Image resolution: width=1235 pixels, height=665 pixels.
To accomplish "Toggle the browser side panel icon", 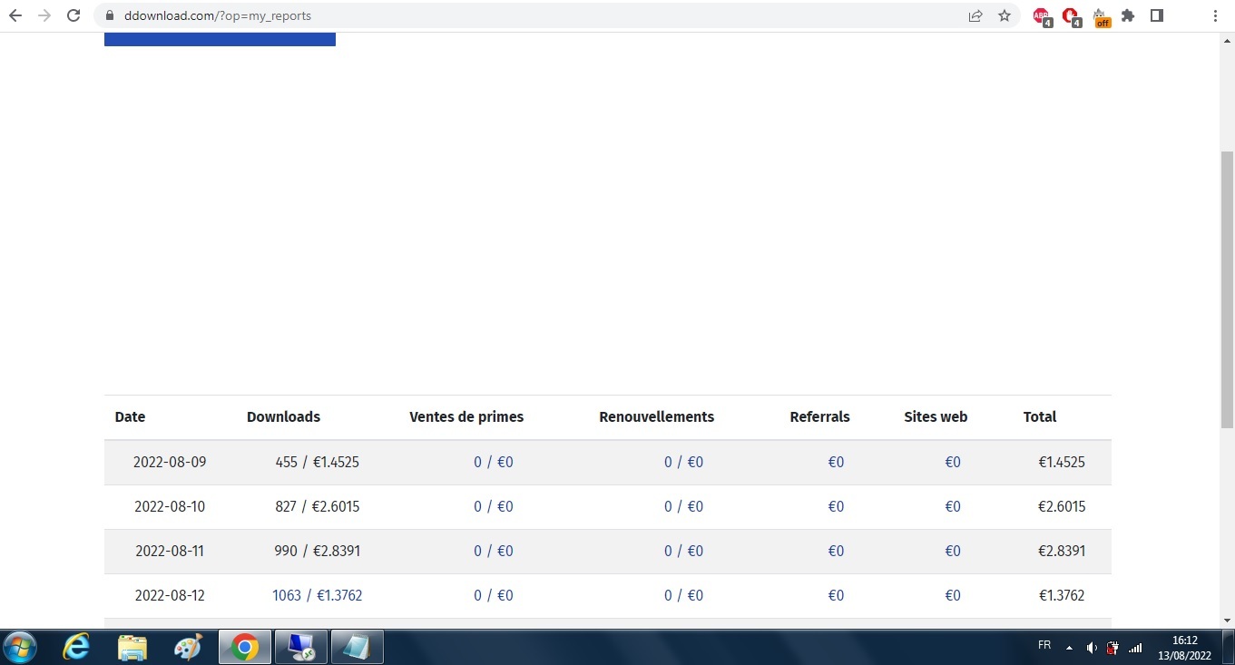I will (1157, 15).
